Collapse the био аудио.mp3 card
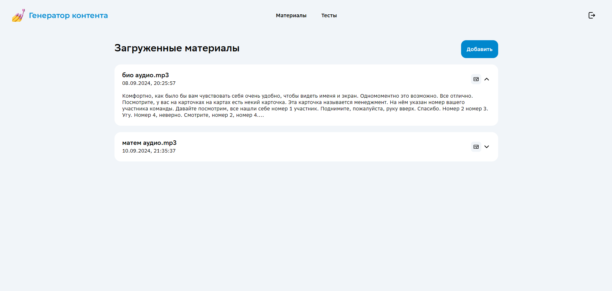The image size is (612, 291). [487, 79]
